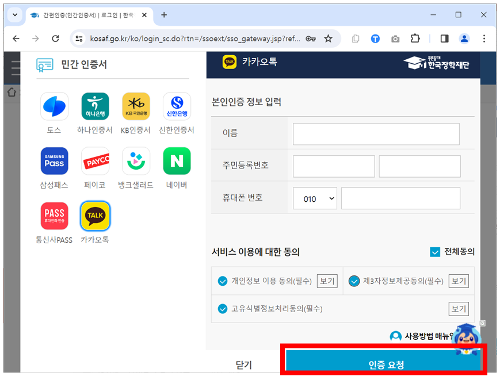Choose the Naver certificate icon
Image resolution: width=500 pixels, height=376 pixels.
(x=177, y=161)
